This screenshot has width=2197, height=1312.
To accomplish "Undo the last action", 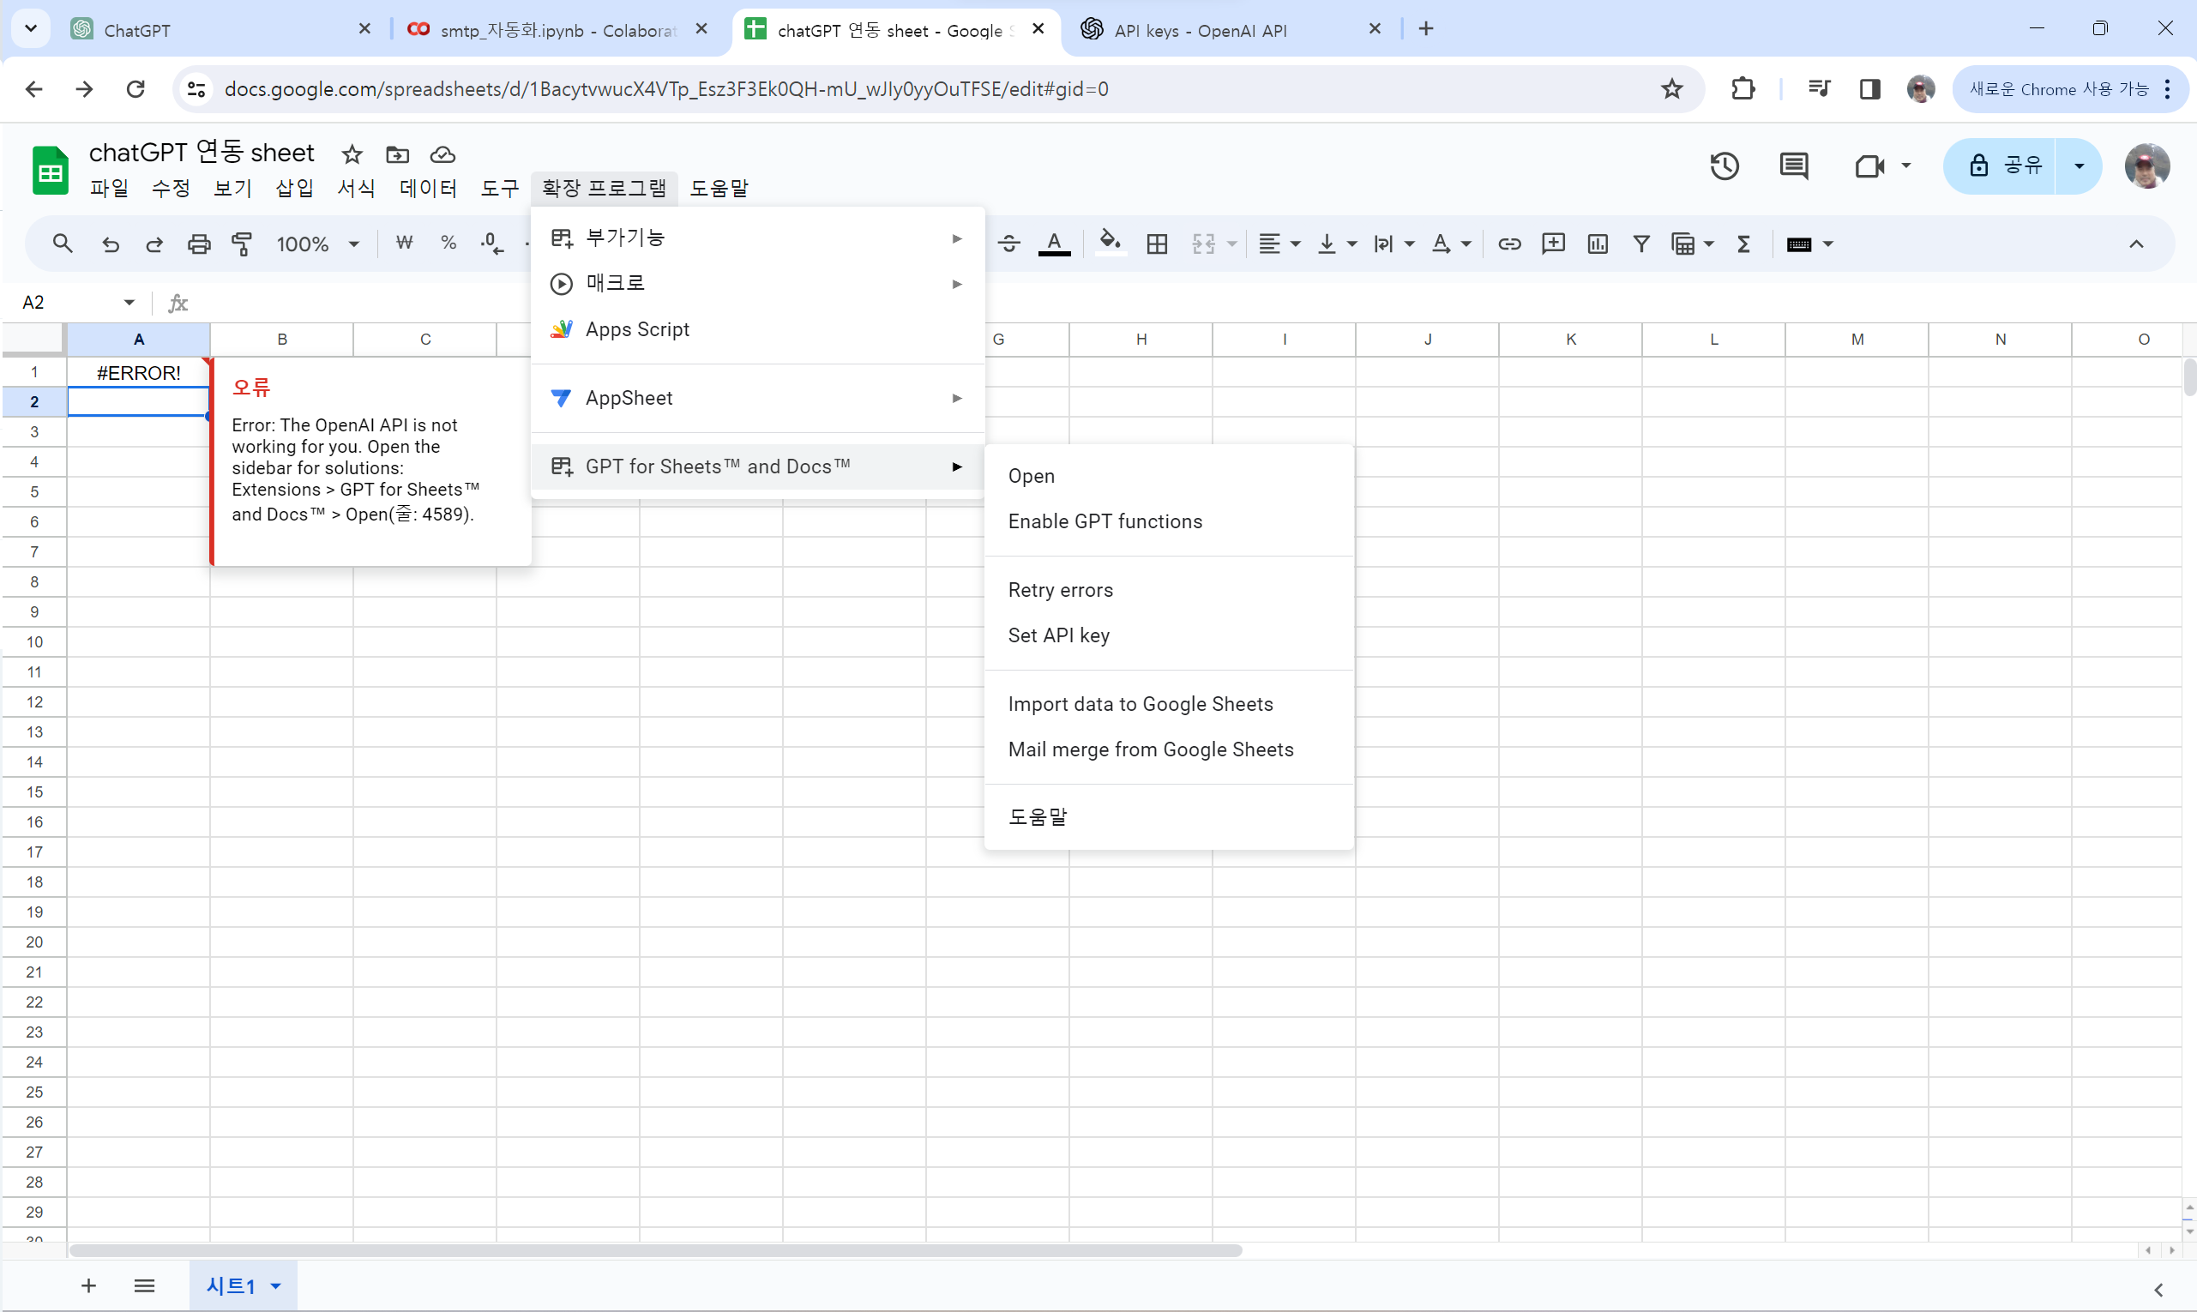I will (x=111, y=244).
